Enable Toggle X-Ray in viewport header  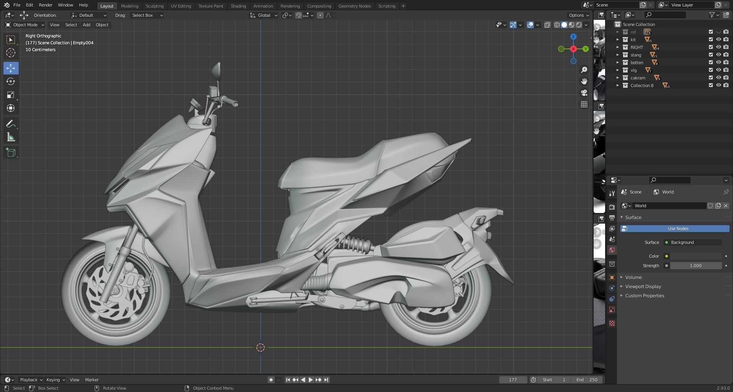(x=547, y=25)
